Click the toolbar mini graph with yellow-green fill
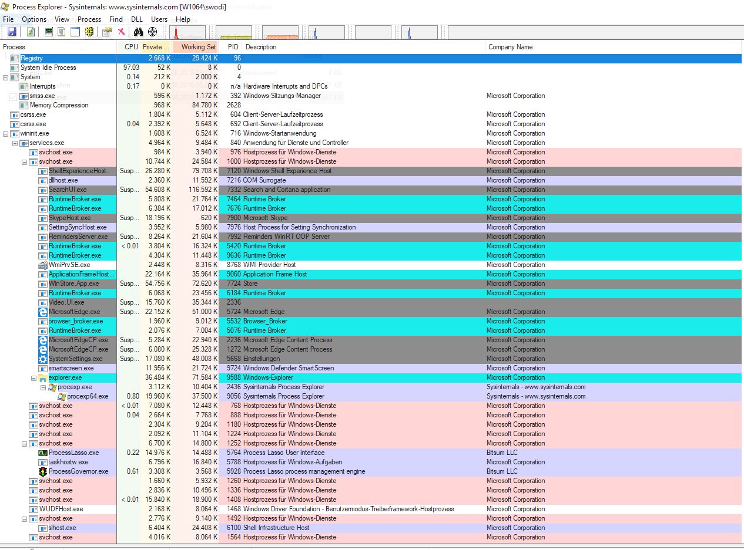The height and width of the screenshot is (550, 744). click(x=234, y=32)
